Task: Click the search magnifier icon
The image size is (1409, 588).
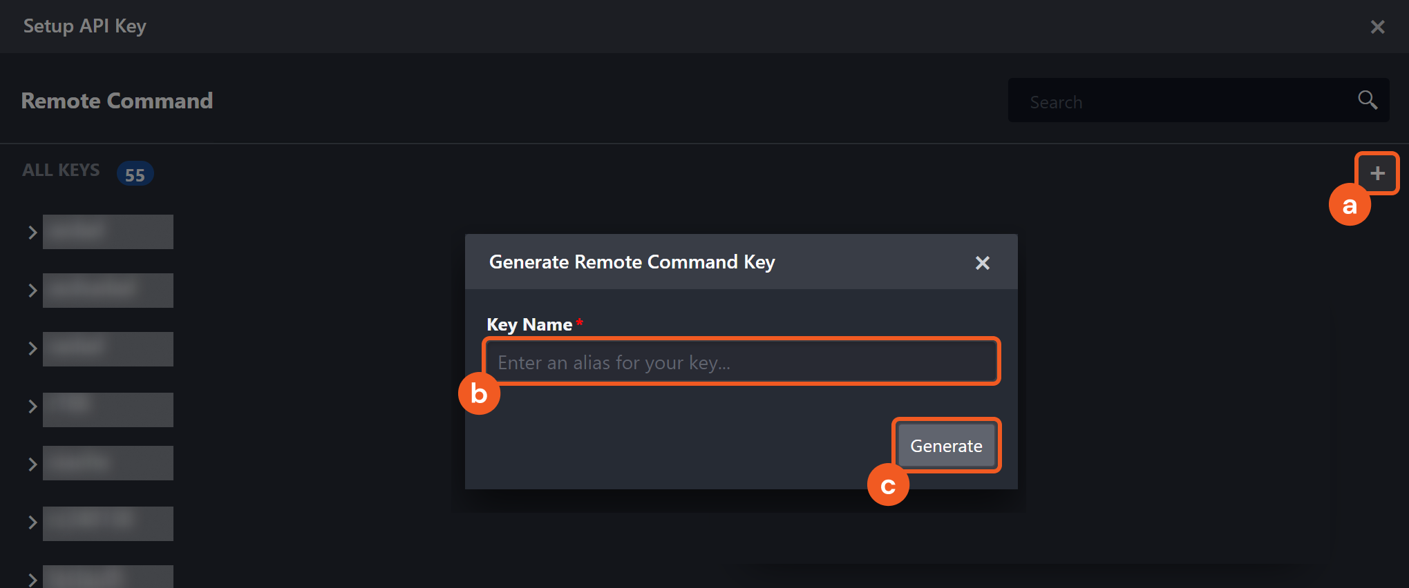Action: click(x=1367, y=100)
